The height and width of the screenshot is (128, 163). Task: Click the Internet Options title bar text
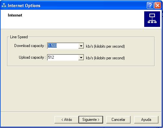click(24, 6)
